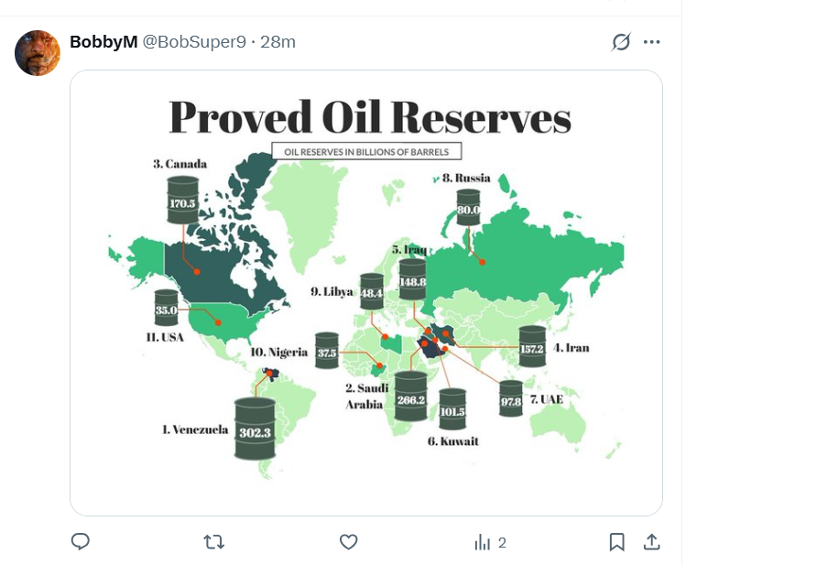Click the Proved Oil Reserves title
The width and height of the screenshot is (838, 565).
coord(369,118)
